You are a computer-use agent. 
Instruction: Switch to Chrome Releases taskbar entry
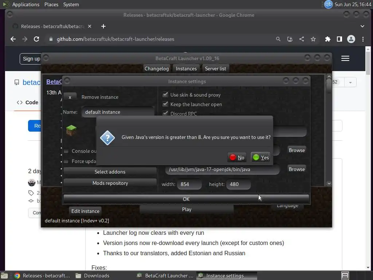point(42,276)
